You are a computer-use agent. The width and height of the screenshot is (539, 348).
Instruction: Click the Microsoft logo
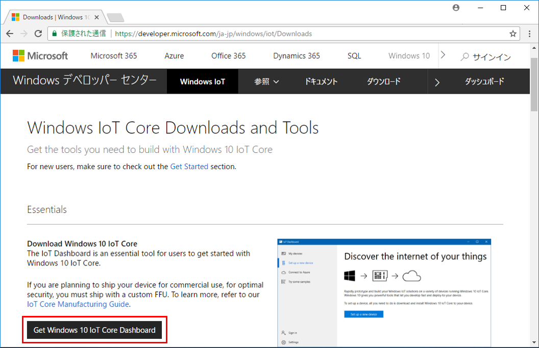(x=40, y=56)
